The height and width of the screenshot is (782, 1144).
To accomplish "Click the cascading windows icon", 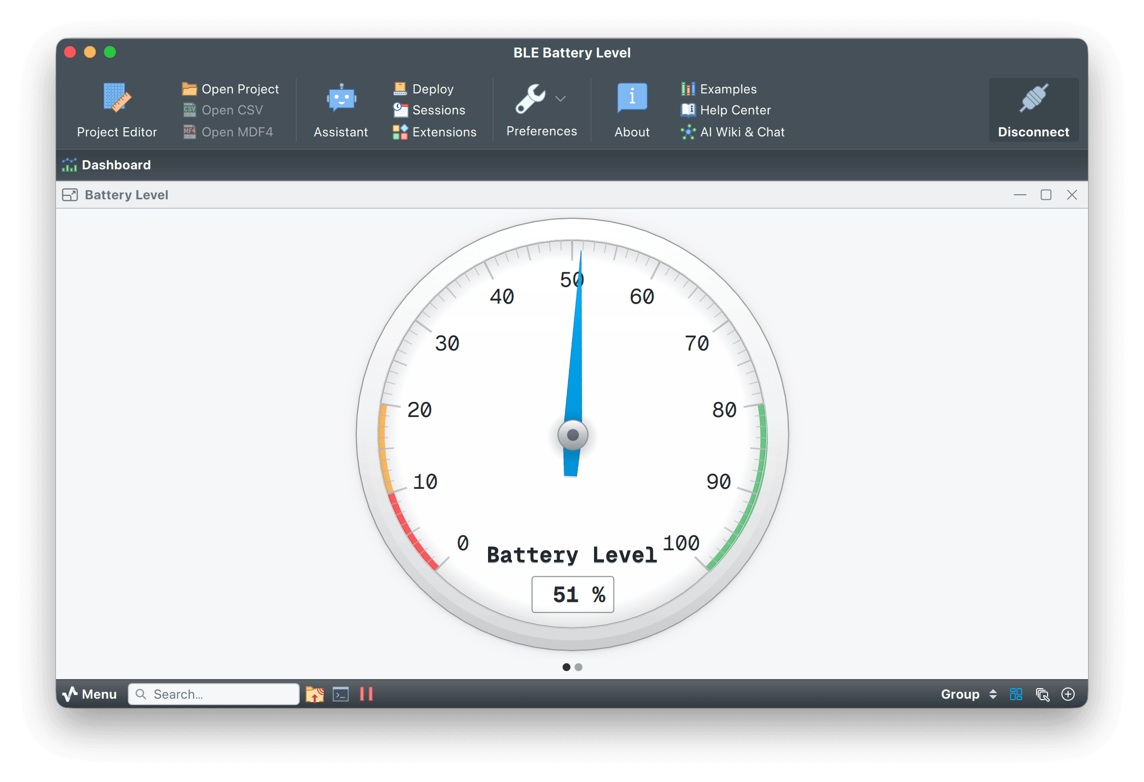I will tap(1042, 694).
